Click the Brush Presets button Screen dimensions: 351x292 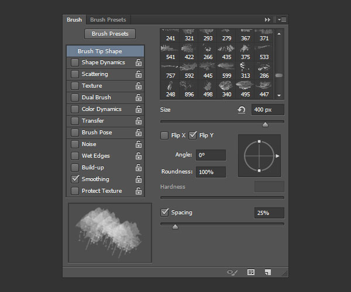[110, 34]
